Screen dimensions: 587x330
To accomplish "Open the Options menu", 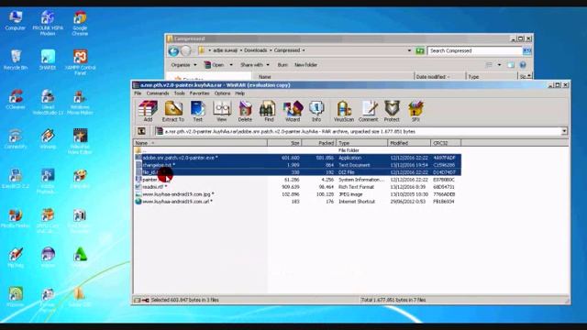I will 222,93.
